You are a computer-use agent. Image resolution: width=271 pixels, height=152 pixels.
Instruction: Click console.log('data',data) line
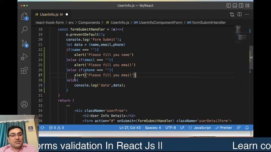click(100, 85)
